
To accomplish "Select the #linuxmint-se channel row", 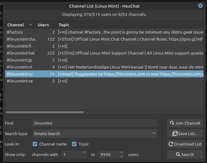I will (x=104, y=81).
